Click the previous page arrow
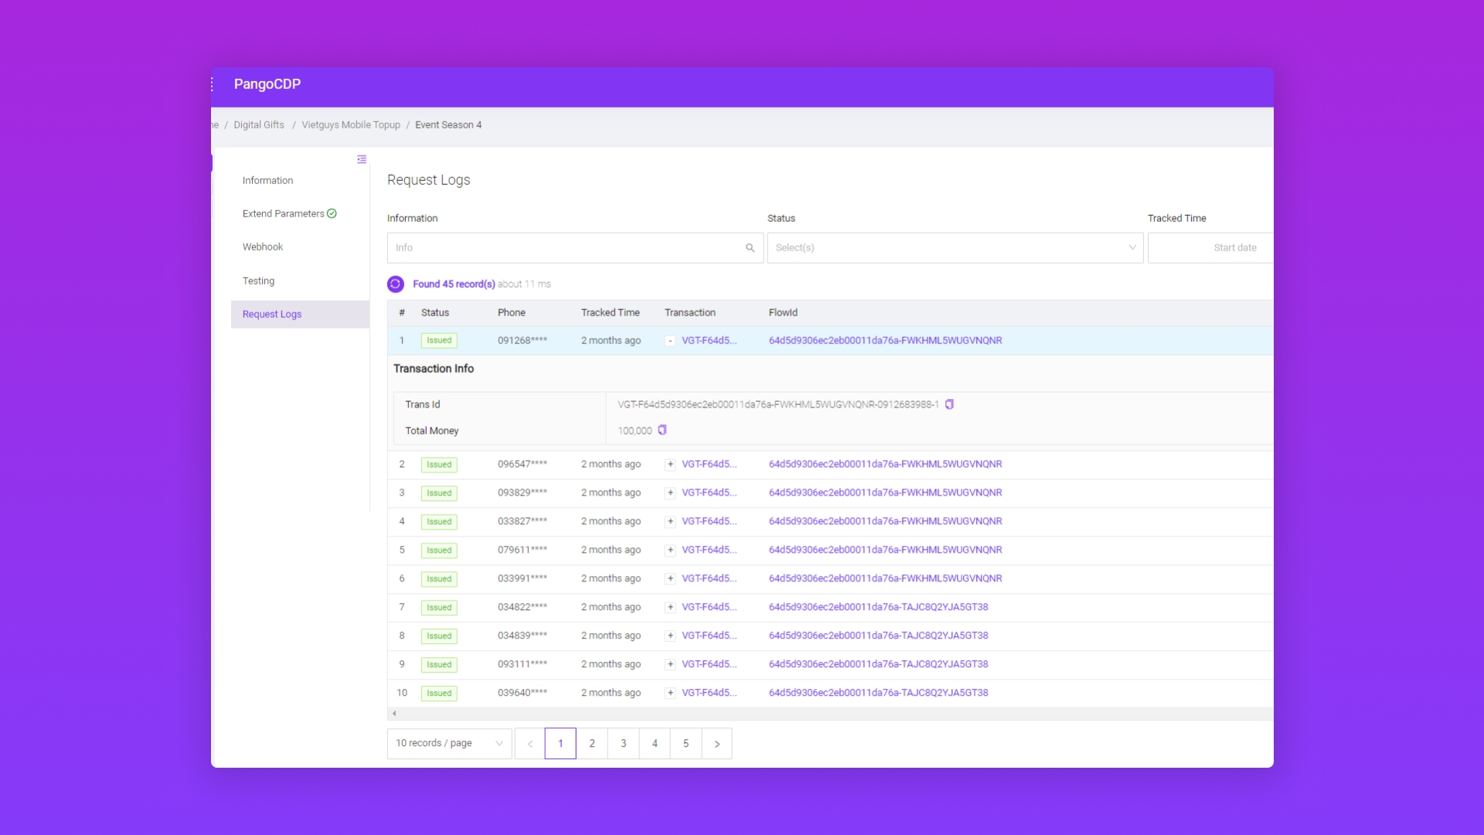 coord(530,744)
